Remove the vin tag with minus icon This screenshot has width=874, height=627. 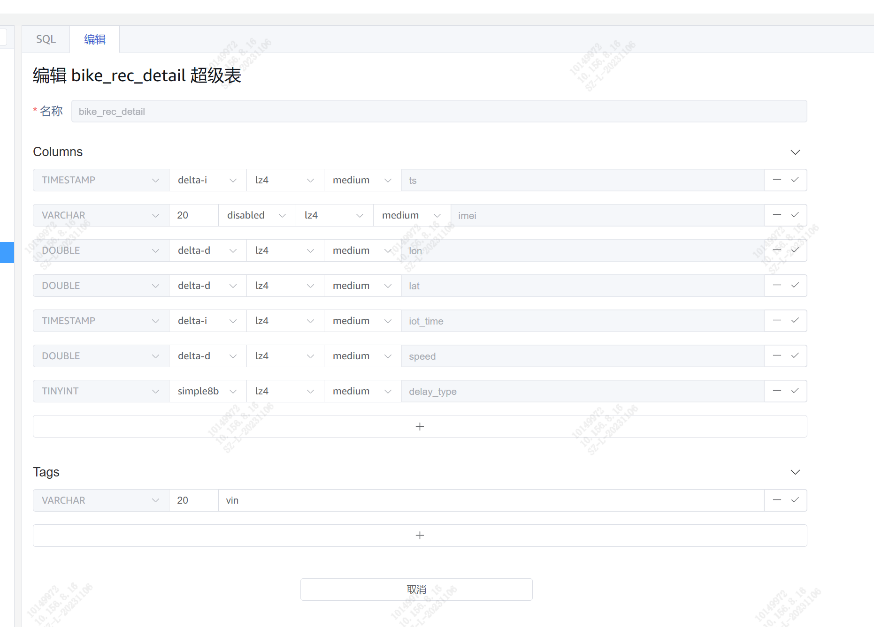point(777,500)
